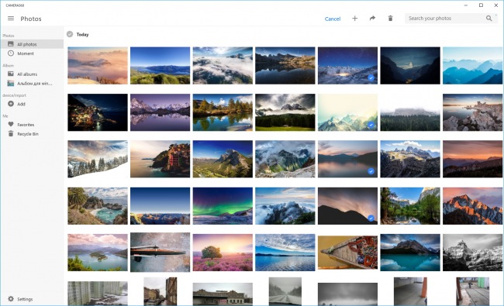Select the beach cove with palms photo
The image size is (504, 306).
coord(98,206)
